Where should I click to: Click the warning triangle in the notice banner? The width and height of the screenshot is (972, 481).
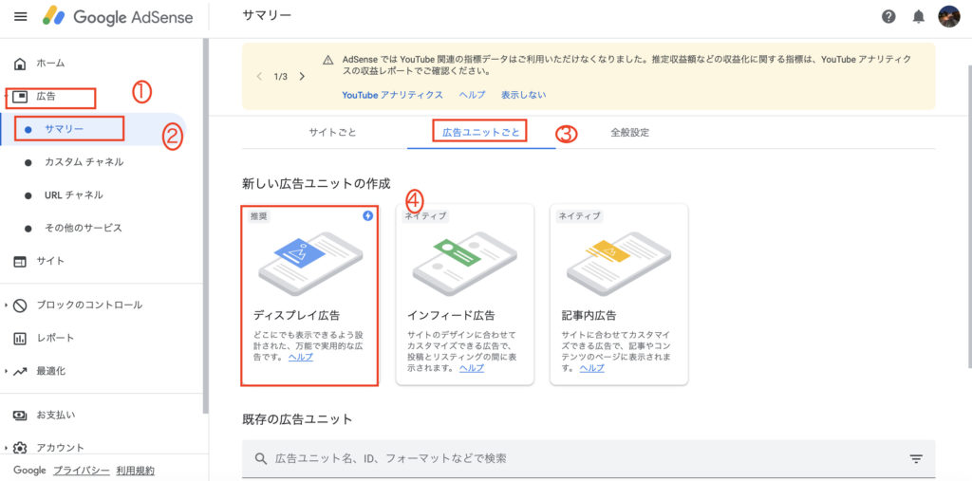328,60
